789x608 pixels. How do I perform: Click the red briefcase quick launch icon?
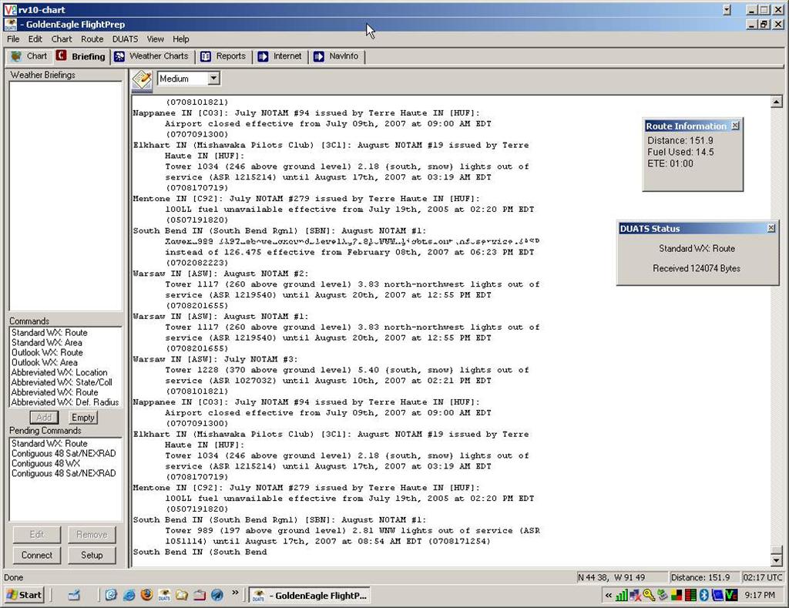(x=200, y=596)
